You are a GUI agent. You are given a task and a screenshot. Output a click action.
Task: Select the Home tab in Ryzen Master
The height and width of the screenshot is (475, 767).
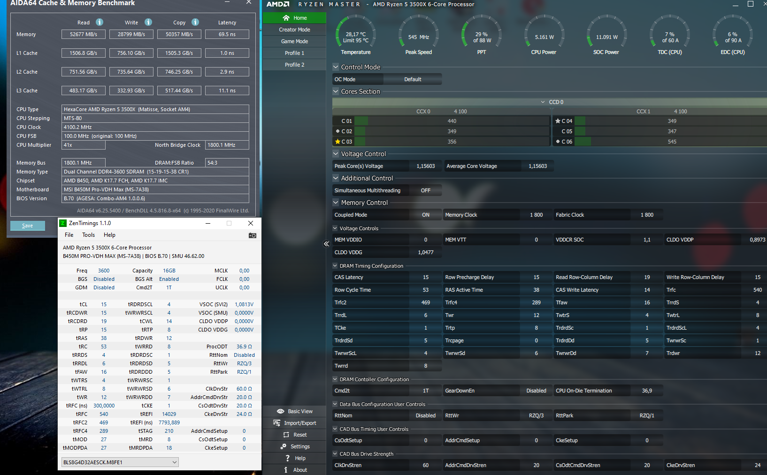click(x=294, y=18)
